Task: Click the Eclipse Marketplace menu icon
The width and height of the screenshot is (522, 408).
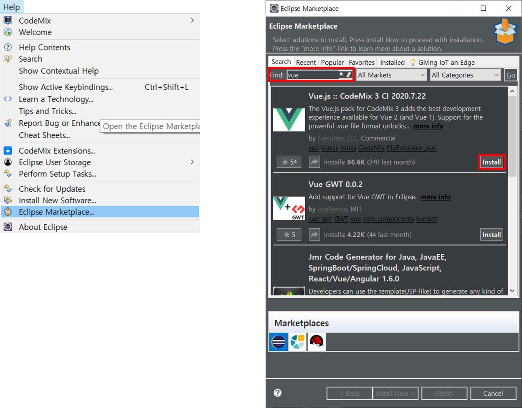Action: (x=8, y=212)
